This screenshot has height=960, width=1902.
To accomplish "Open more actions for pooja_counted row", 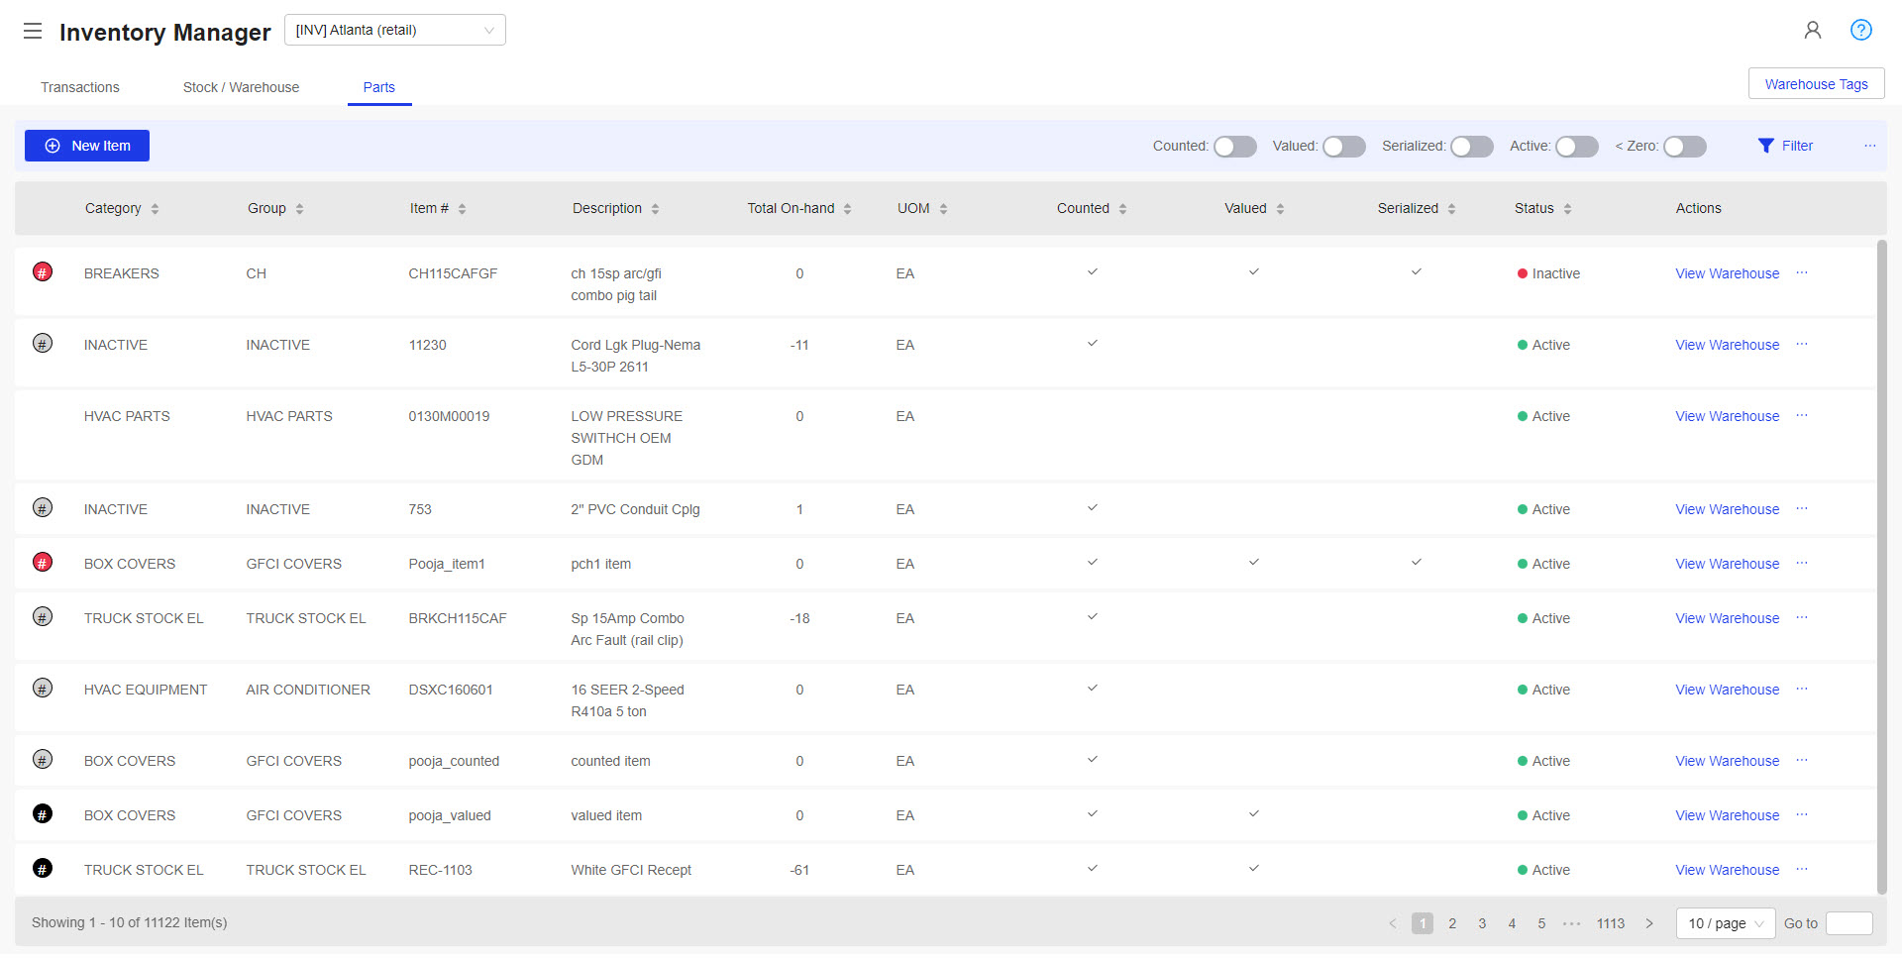I will (x=1802, y=760).
